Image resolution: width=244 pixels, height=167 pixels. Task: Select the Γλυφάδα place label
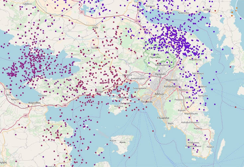tap(163, 118)
